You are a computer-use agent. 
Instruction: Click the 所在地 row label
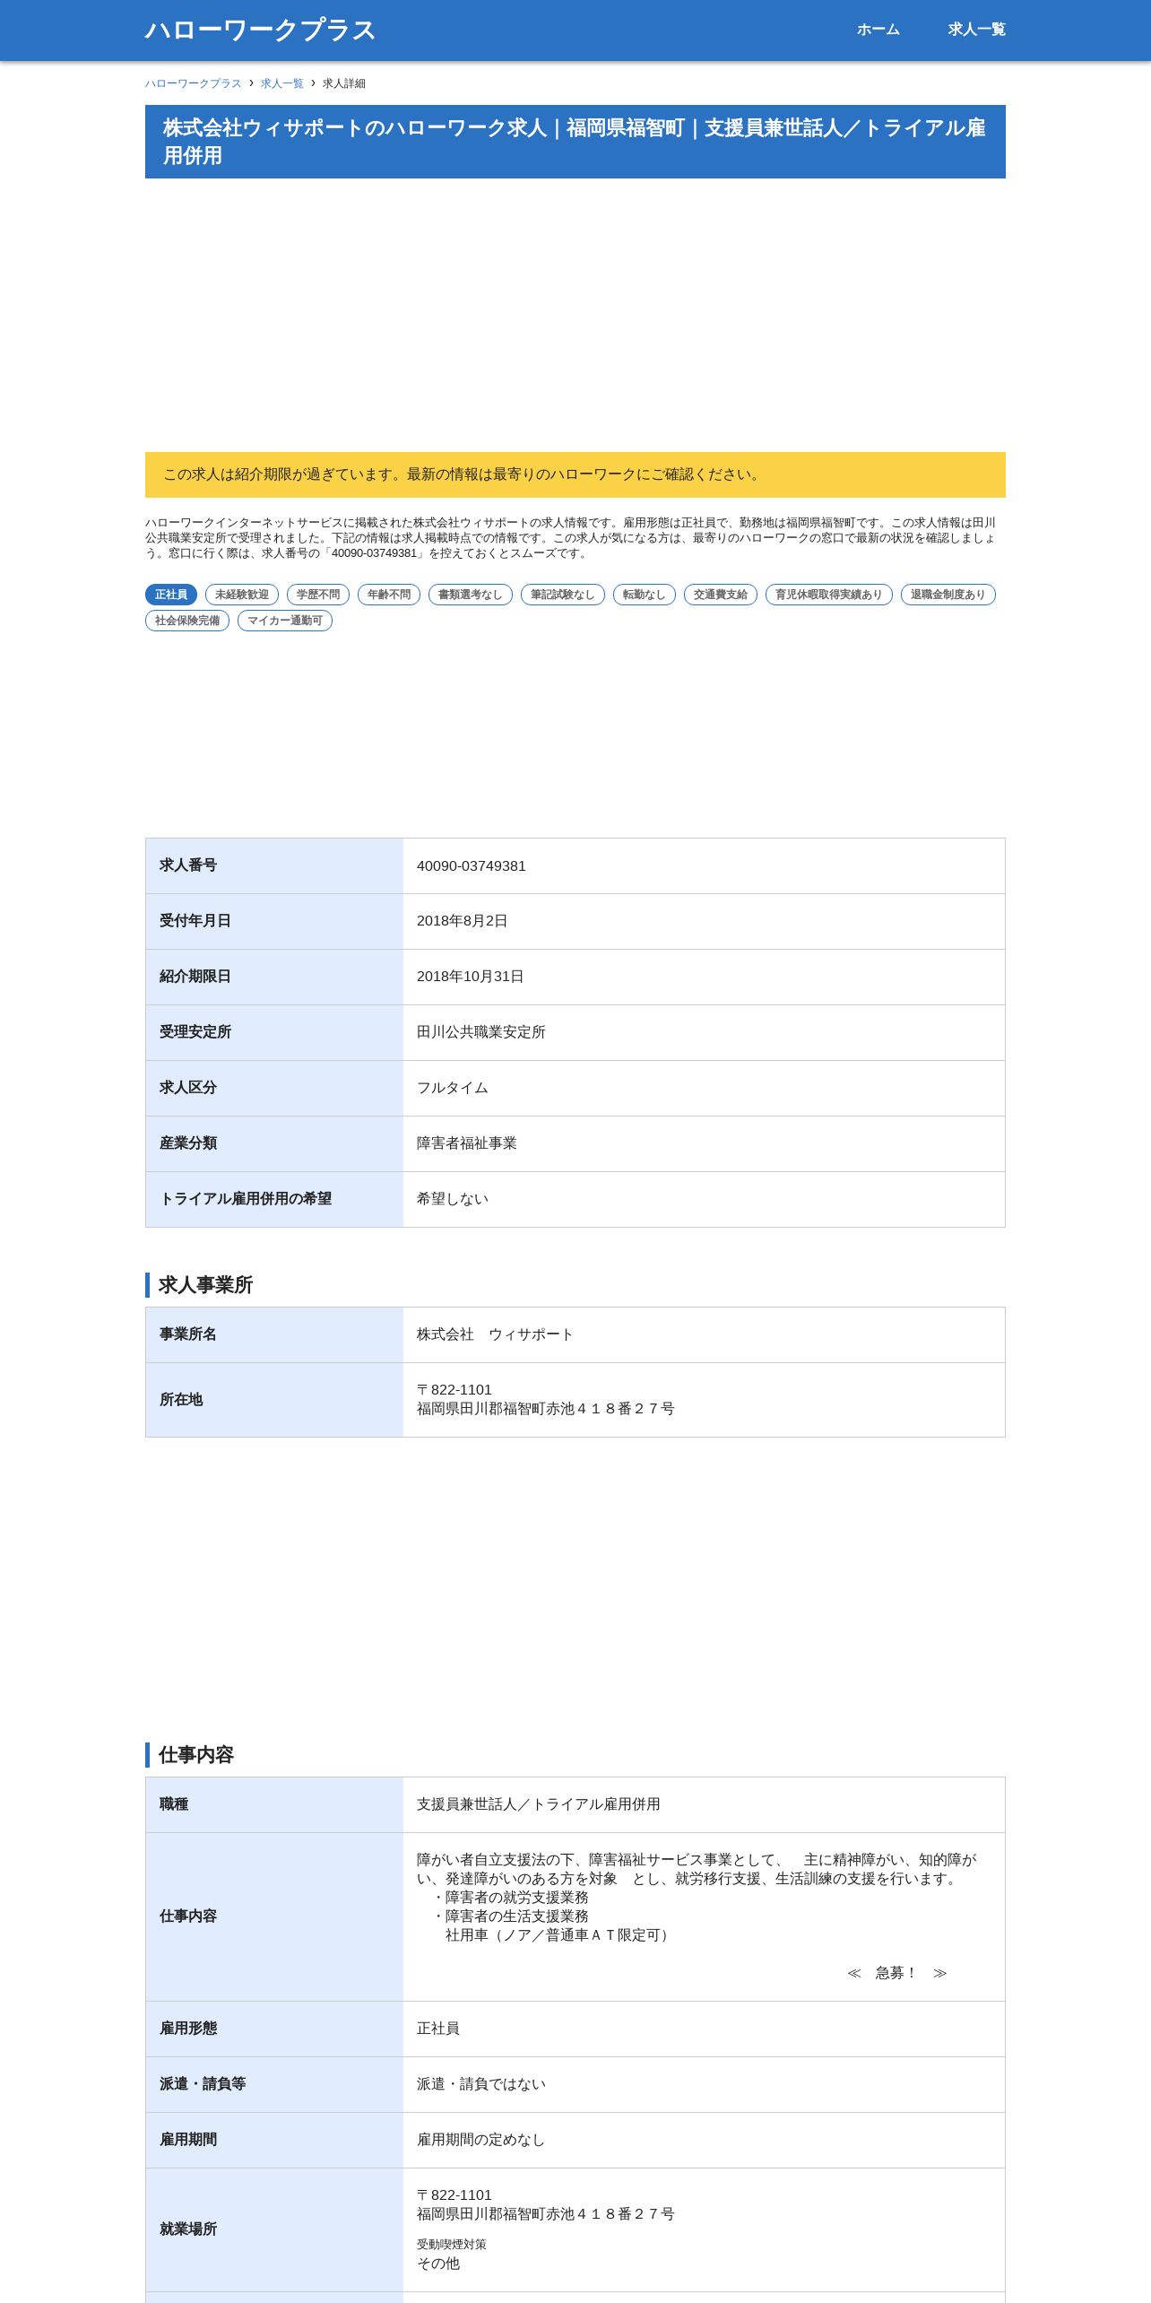pos(181,1400)
